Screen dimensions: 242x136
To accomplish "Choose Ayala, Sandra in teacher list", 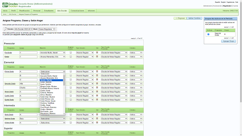I will click(x=51, y=84).
